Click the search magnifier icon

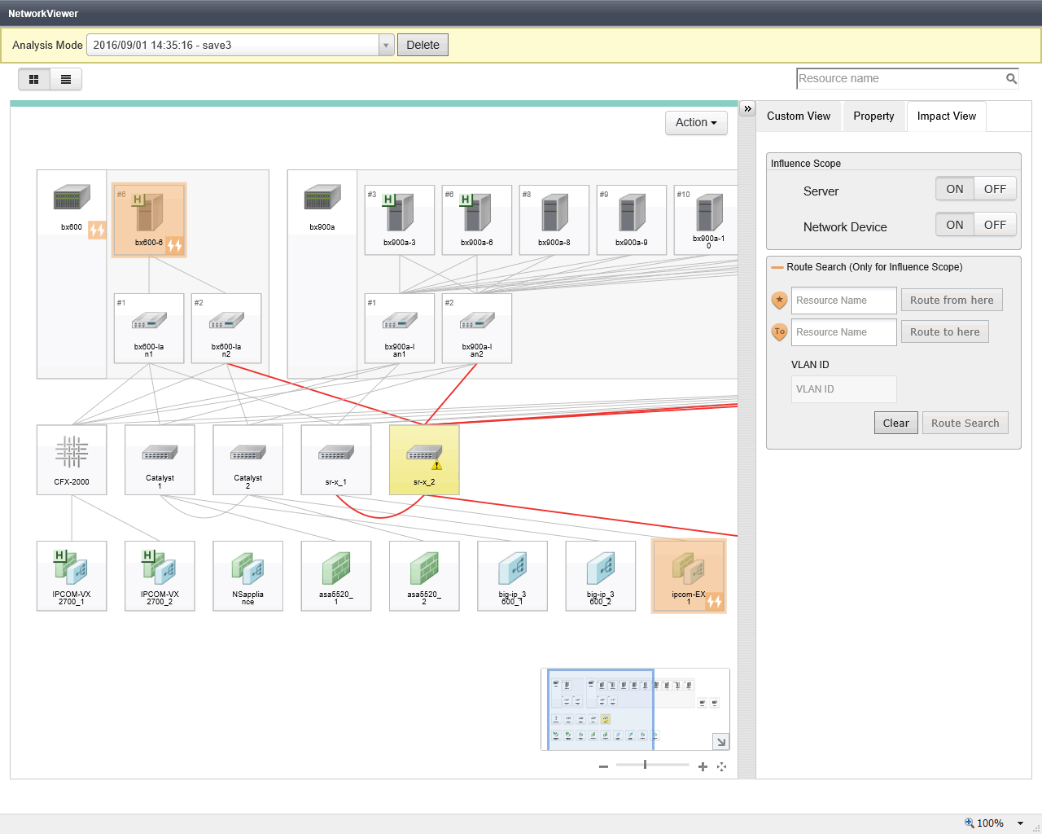(1011, 79)
